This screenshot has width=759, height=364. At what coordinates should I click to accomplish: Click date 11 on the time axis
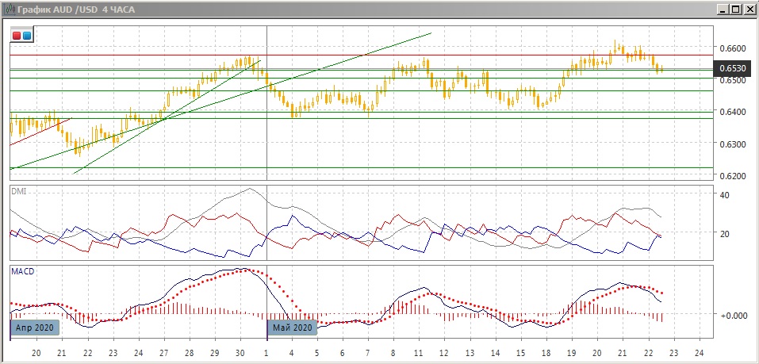[418, 353]
